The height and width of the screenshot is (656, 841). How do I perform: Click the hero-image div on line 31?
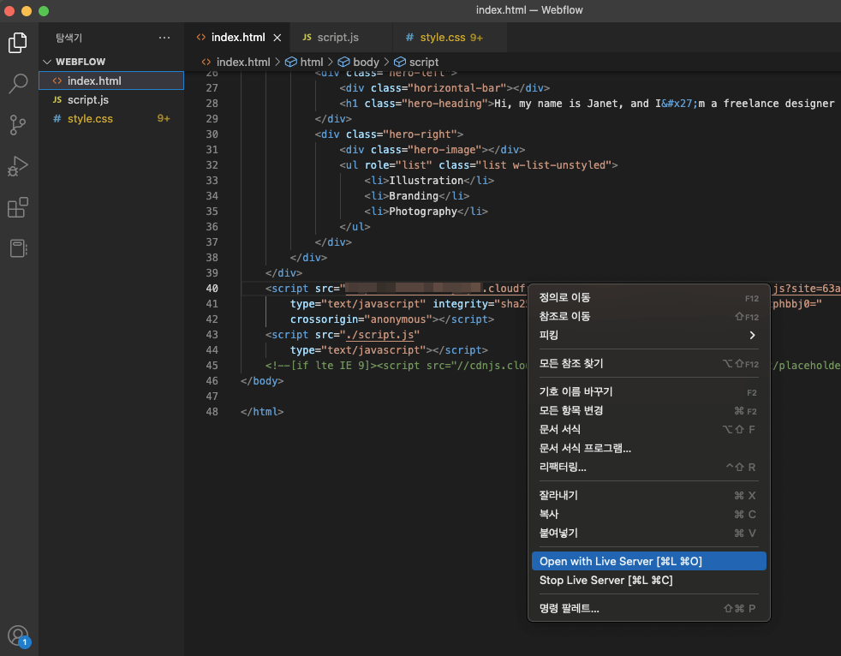(x=432, y=150)
